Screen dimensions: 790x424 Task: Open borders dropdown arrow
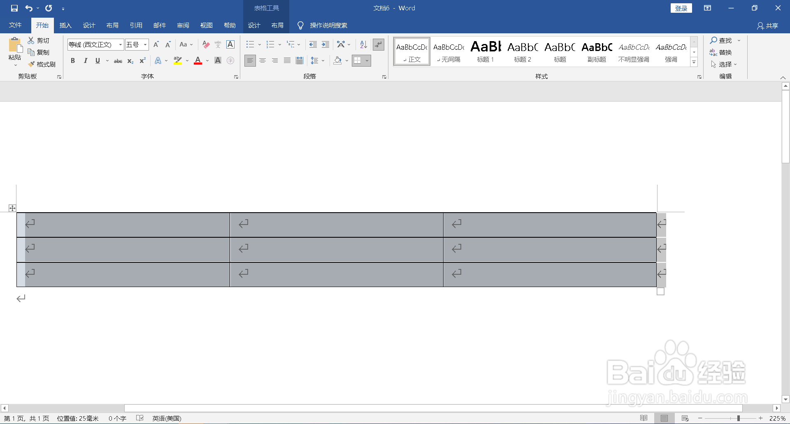pos(367,60)
